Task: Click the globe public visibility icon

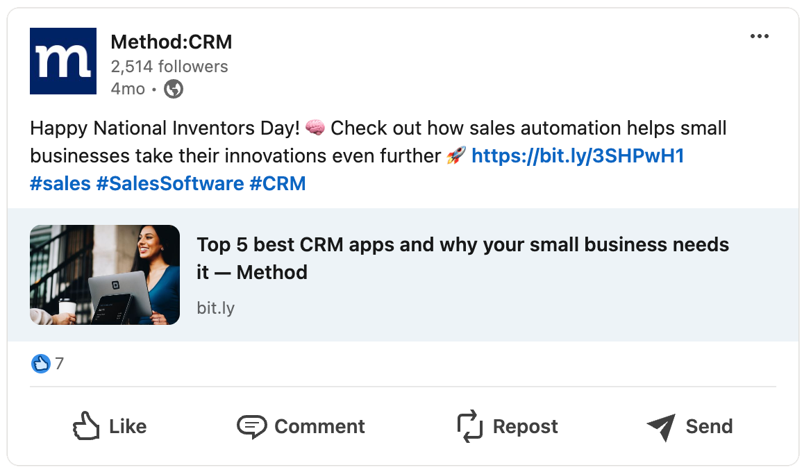Action: point(173,89)
